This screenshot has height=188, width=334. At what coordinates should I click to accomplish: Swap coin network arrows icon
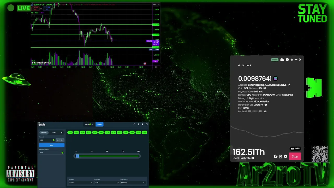(x=265, y=88)
